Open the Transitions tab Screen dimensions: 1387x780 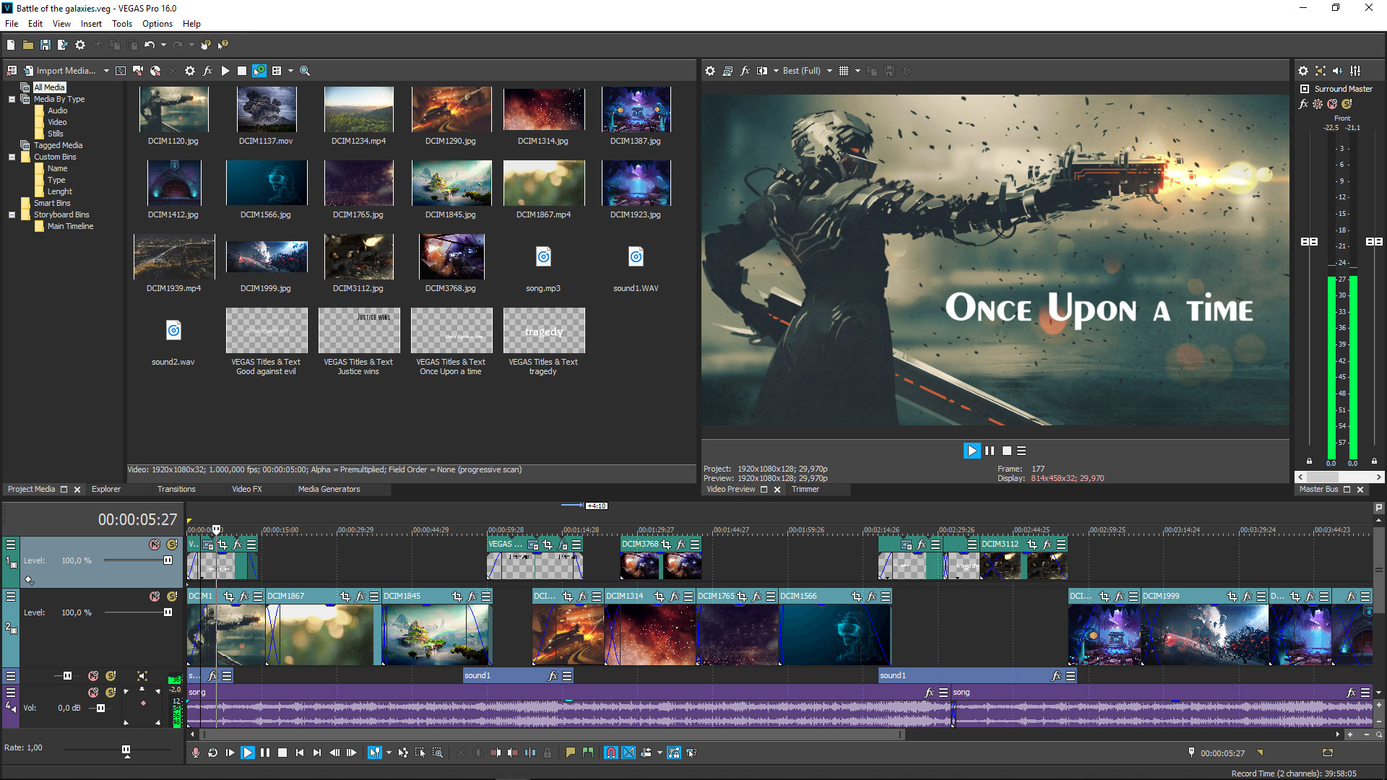pyautogui.click(x=176, y=488)
